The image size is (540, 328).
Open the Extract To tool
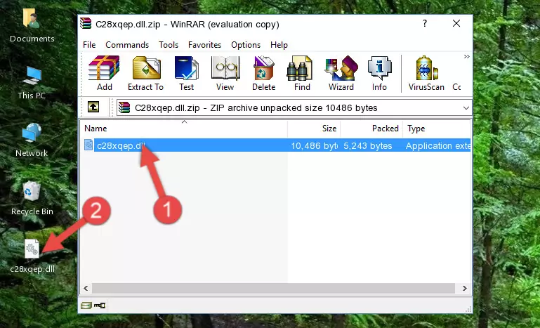click(145, 73)
